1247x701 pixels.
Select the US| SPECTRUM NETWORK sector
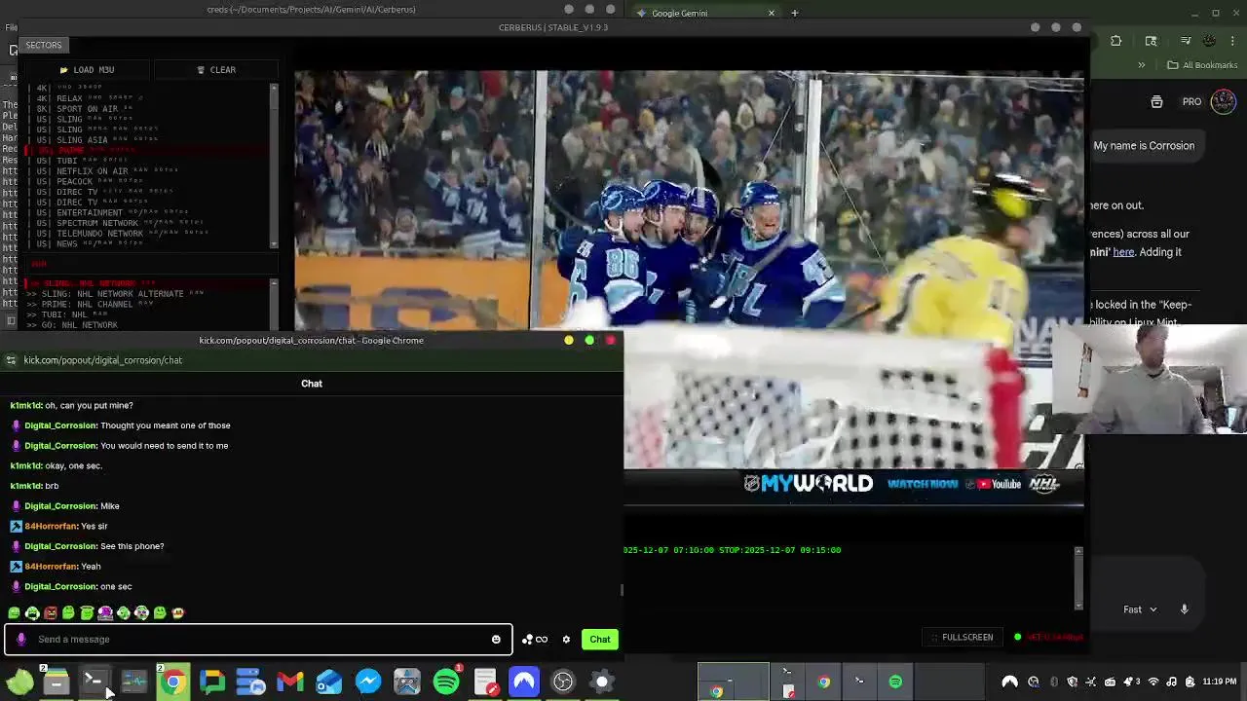pyautogui.click(x=146, y=223)
